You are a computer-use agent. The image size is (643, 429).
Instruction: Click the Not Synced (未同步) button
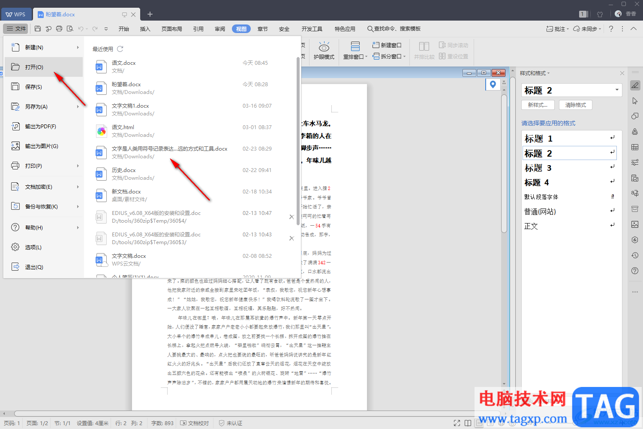point(587,29)
